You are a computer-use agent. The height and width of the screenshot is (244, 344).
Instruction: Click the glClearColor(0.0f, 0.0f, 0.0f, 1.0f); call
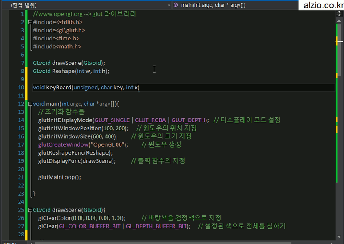pos(82,218)
